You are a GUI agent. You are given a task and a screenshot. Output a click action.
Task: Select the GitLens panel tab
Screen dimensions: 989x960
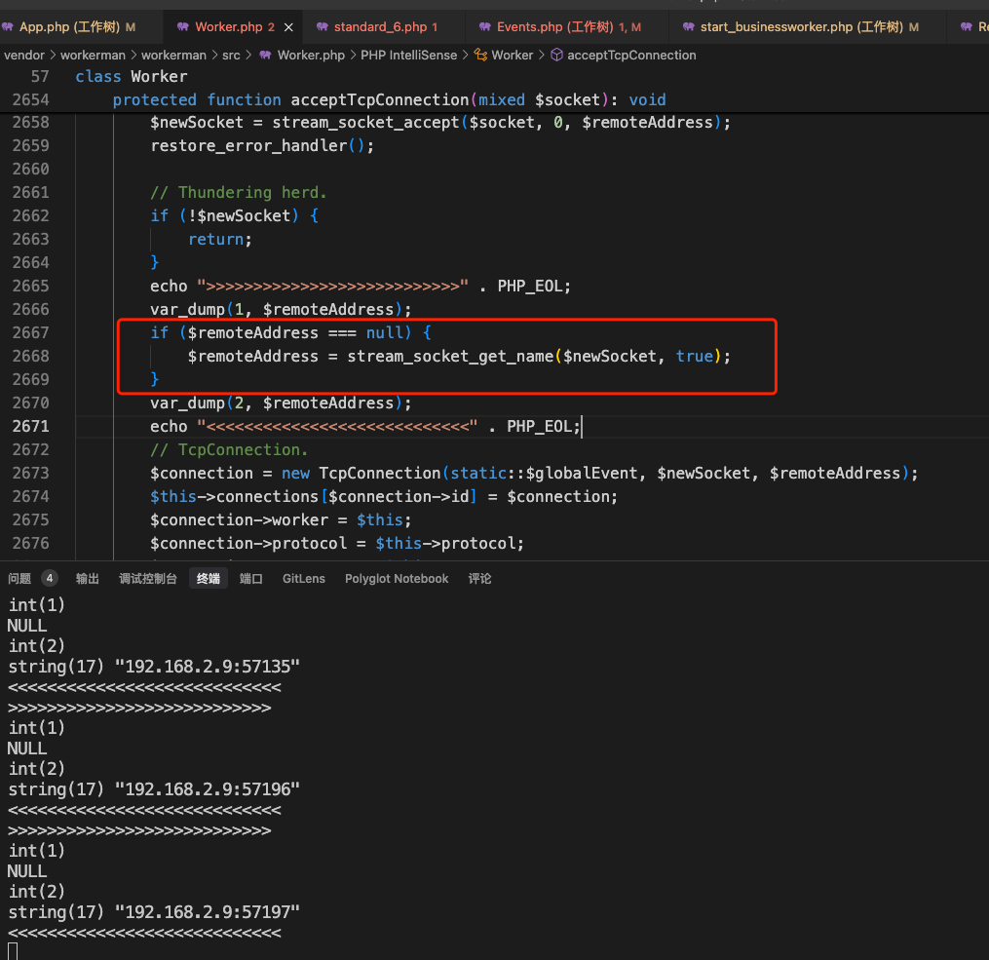tap(303, 578)
